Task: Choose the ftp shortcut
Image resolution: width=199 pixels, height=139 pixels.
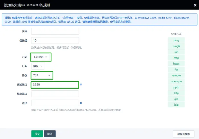Action: coord(176,69)
